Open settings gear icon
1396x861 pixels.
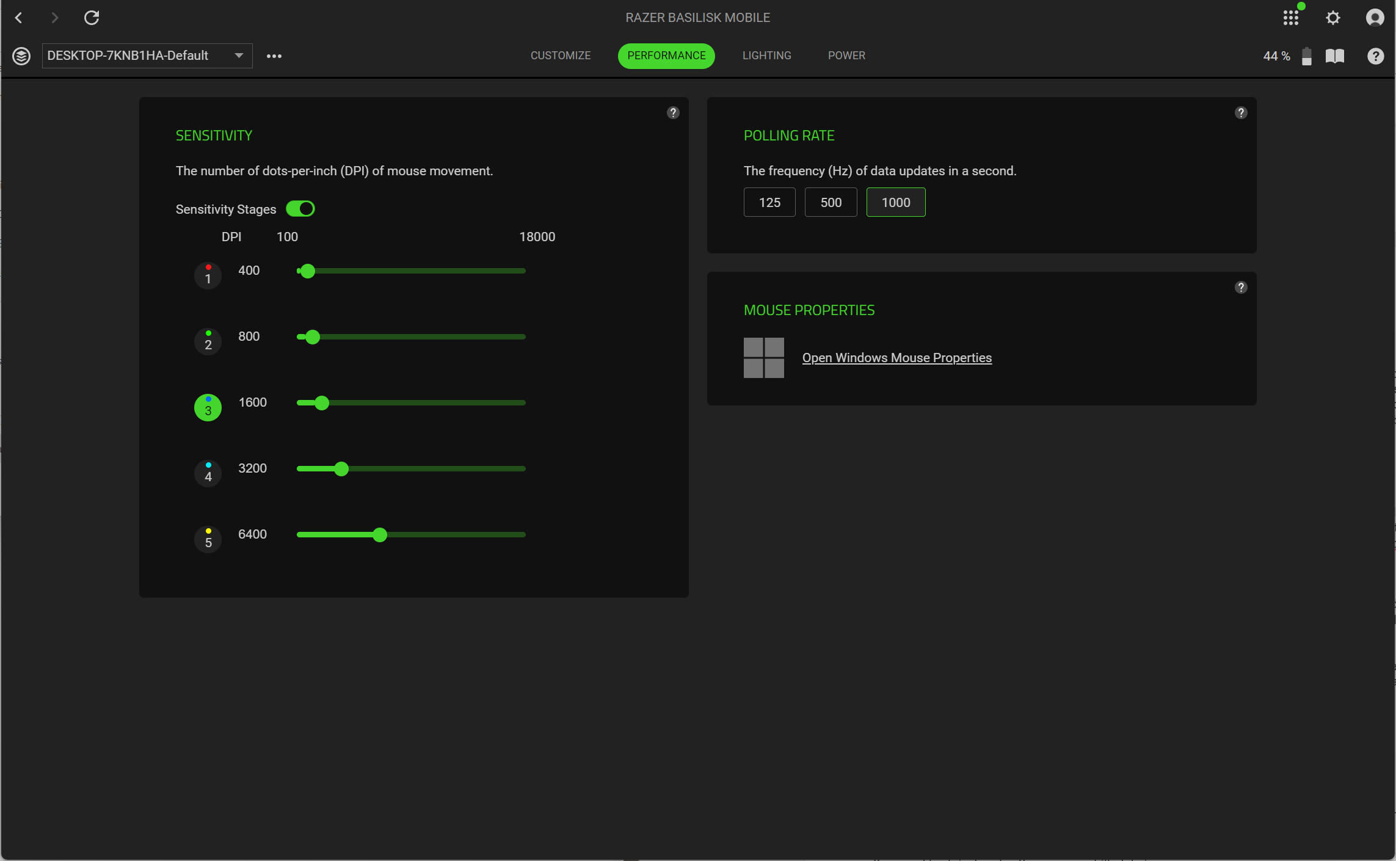[1333, 18]
